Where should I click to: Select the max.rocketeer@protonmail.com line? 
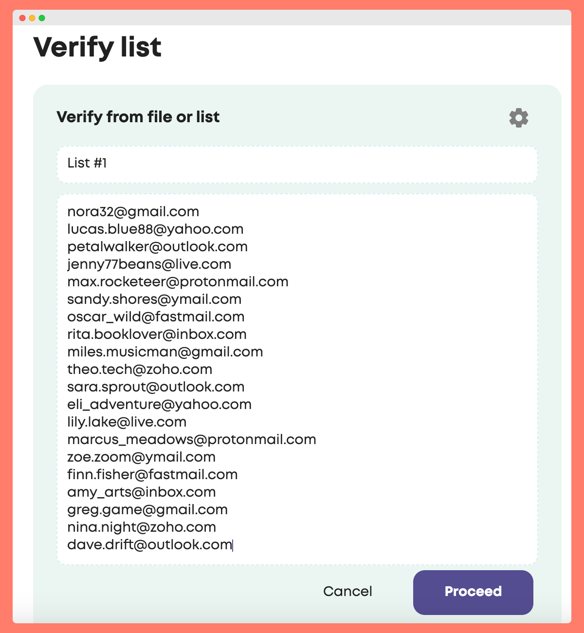tap(178, 282)
